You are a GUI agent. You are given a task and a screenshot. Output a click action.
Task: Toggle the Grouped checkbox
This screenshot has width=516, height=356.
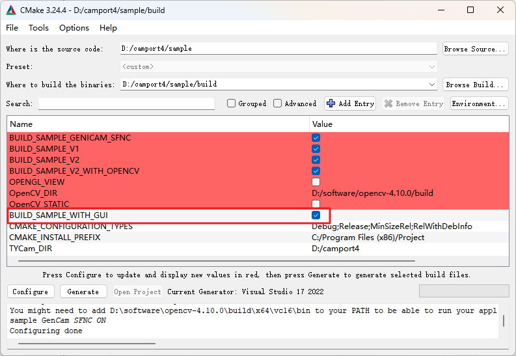231,103
